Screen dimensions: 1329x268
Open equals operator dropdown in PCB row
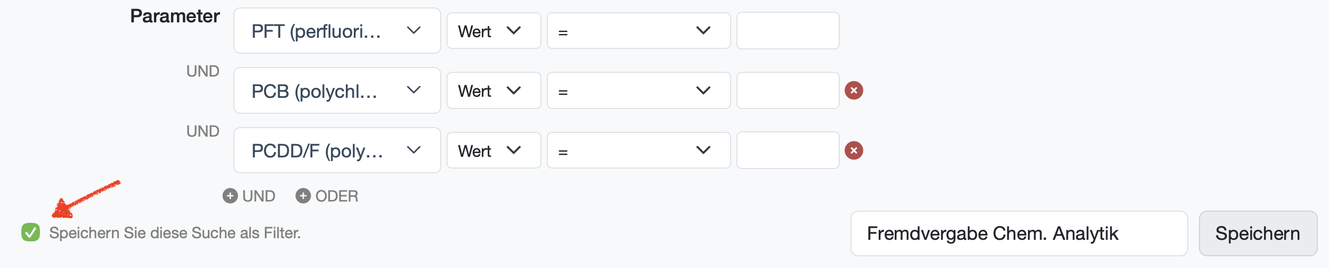[x=638, y=90]
